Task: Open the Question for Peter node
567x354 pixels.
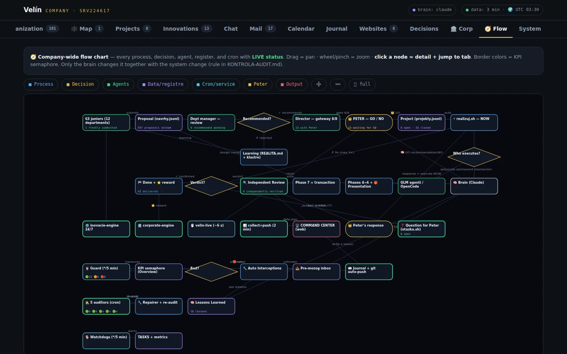Action: tap(422, 229)
